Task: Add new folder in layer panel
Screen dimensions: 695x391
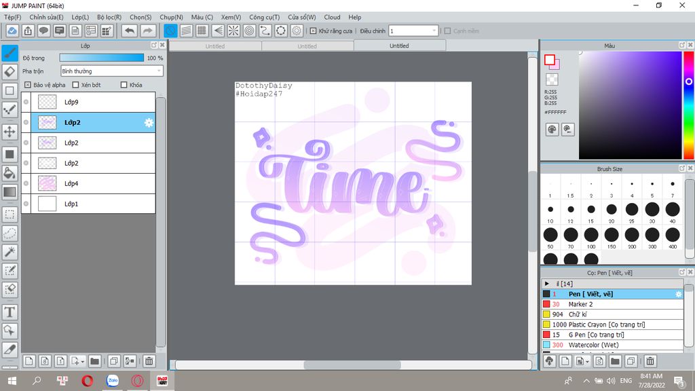Action: (94, 361)
